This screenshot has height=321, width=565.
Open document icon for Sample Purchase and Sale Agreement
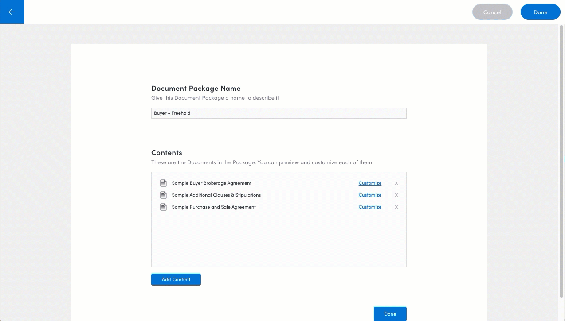[163, 207]
